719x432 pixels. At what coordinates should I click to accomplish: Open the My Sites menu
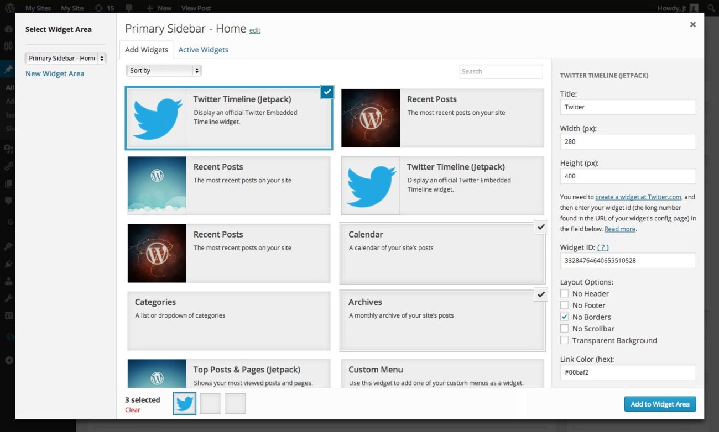(x=38, y=8)
